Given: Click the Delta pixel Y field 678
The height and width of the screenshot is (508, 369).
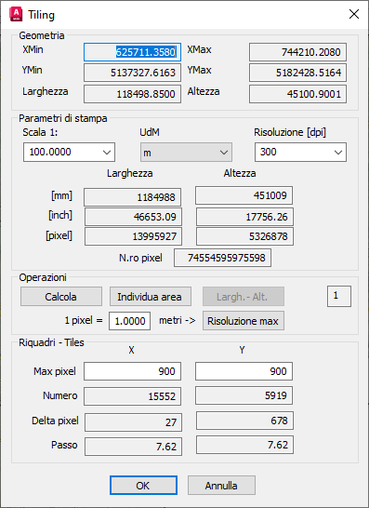Looking at the screenshot, I should [245, 421].
